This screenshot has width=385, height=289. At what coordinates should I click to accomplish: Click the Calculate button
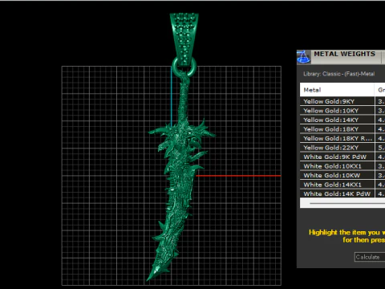point(370,257)
